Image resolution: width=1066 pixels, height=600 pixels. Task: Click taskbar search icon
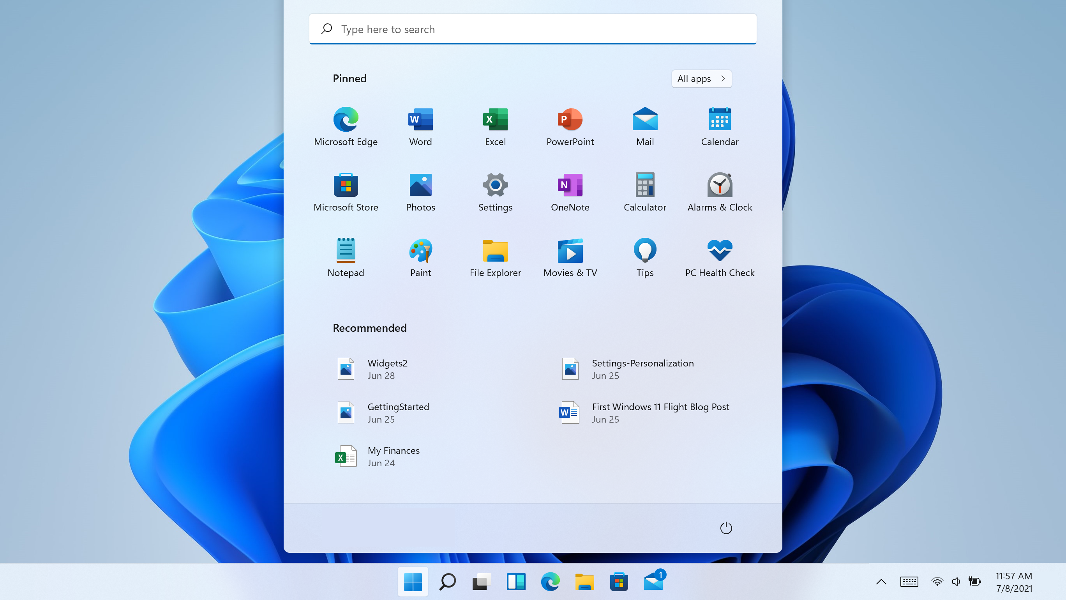(x=447, y=581)
